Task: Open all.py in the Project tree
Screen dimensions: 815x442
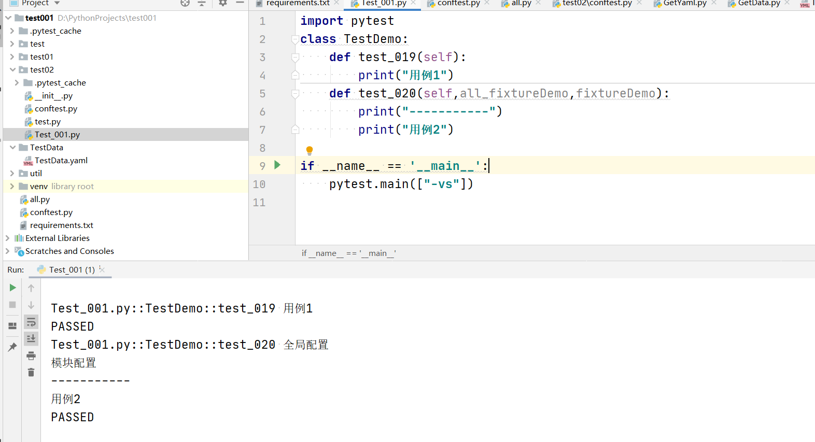Action: point(39,199)
